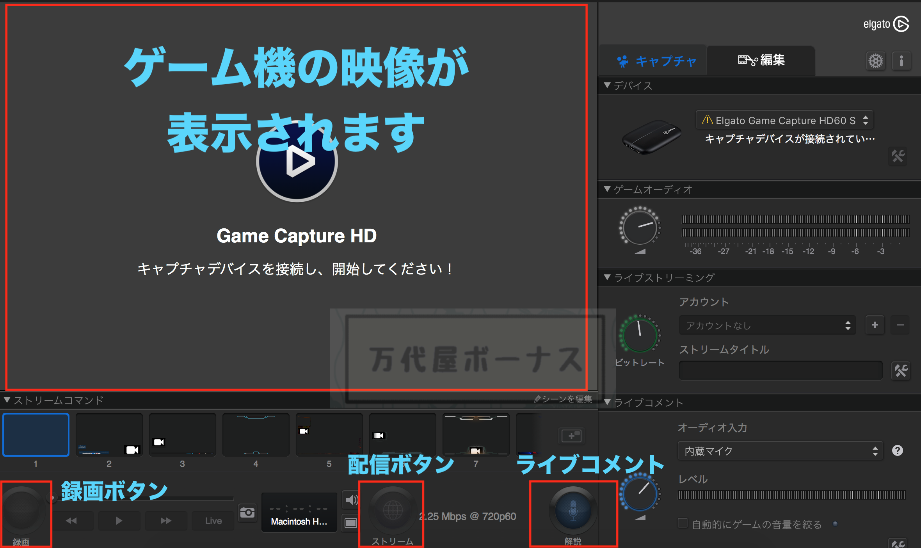Select scene thumbnail 5
This screenshot has height=548, width=921.
(x=329, y=434)
